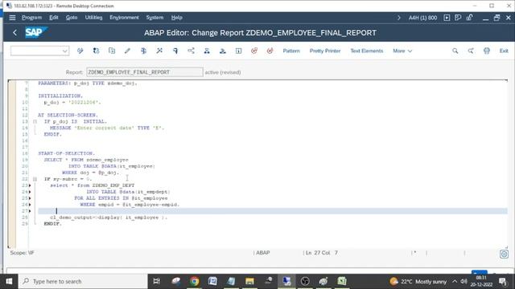Activate program with magic wand icon

click(159, 51)
